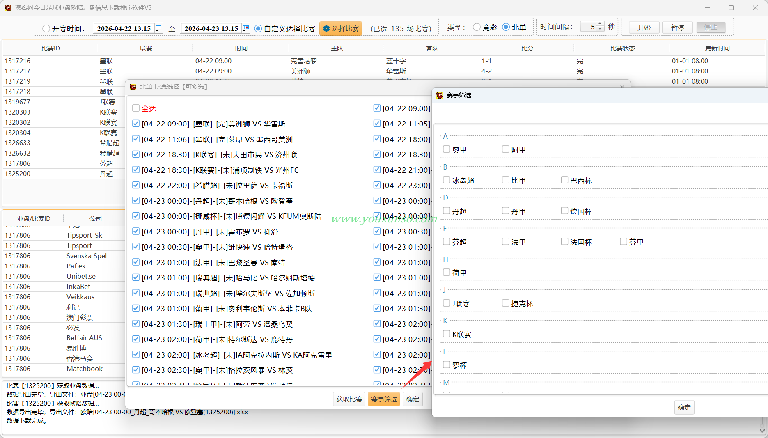The height and width of the screenshot is (438, 768).
Task: Click the 比赛状态 column header
Action: 622,48
